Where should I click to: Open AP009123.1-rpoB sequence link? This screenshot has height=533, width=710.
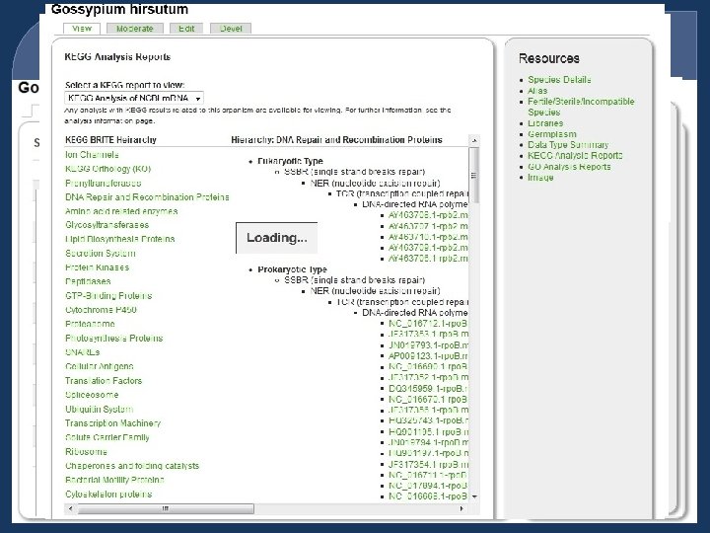pyautogui.click(x=428, y=356)
